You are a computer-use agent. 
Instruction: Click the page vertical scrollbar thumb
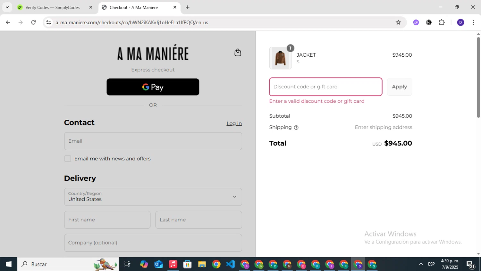(478, 77)
